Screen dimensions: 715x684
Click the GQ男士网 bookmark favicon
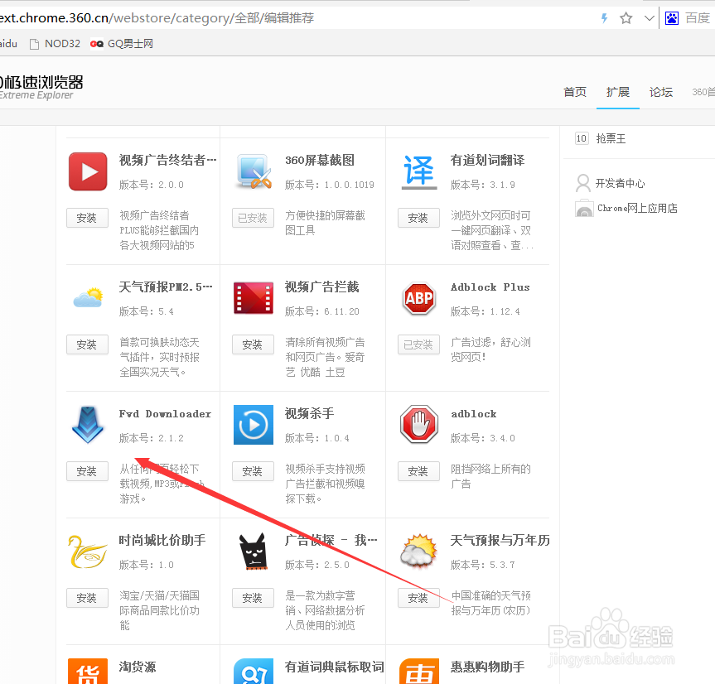point(96,44)
